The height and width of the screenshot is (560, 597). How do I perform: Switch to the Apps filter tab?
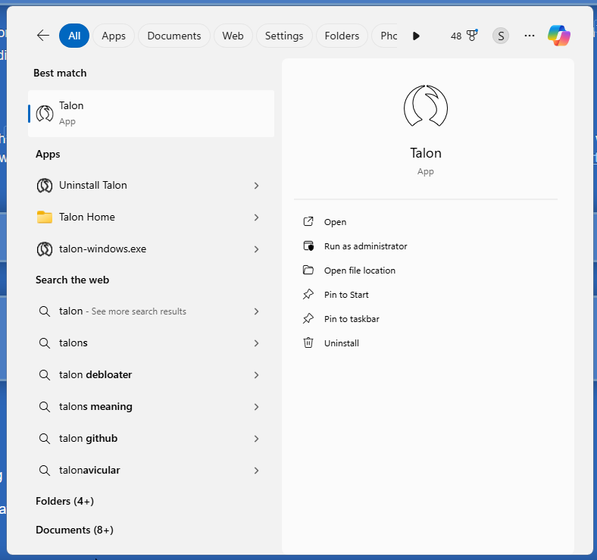point(114,36)
